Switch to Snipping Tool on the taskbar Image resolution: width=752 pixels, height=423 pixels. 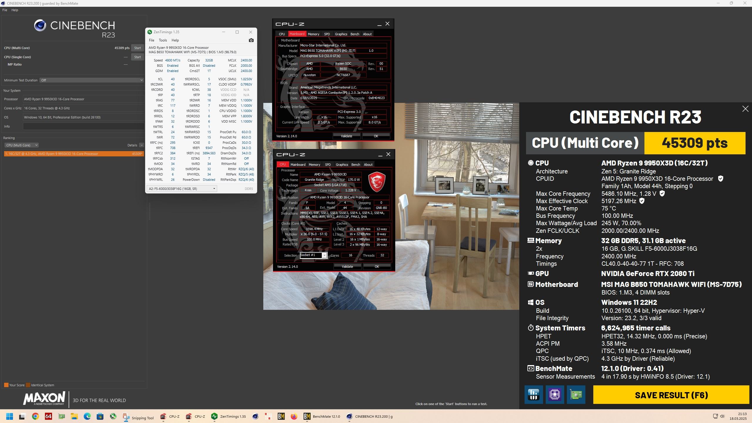pyautogui.click(x=138, y=417)
